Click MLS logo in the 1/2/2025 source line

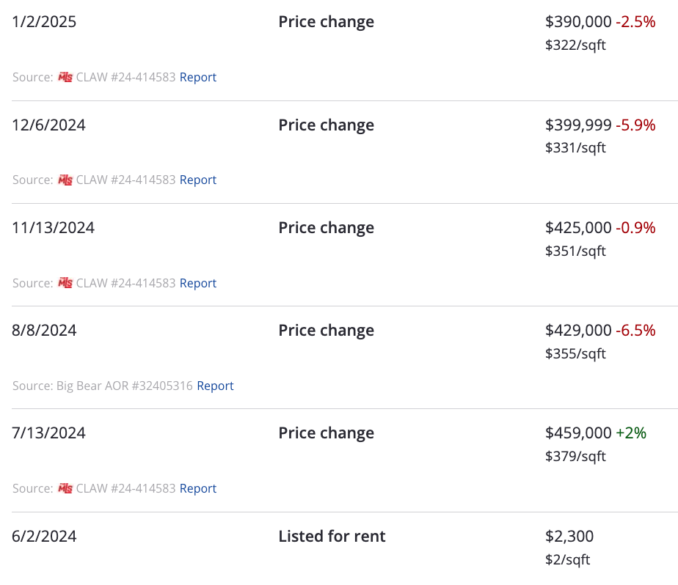click(x=65, y=77)
